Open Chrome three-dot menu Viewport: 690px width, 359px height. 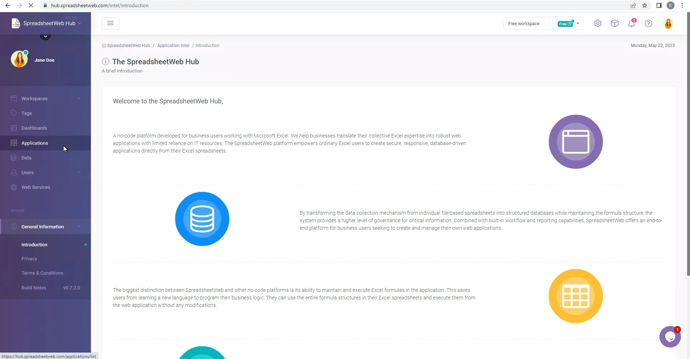pos(682,5)
